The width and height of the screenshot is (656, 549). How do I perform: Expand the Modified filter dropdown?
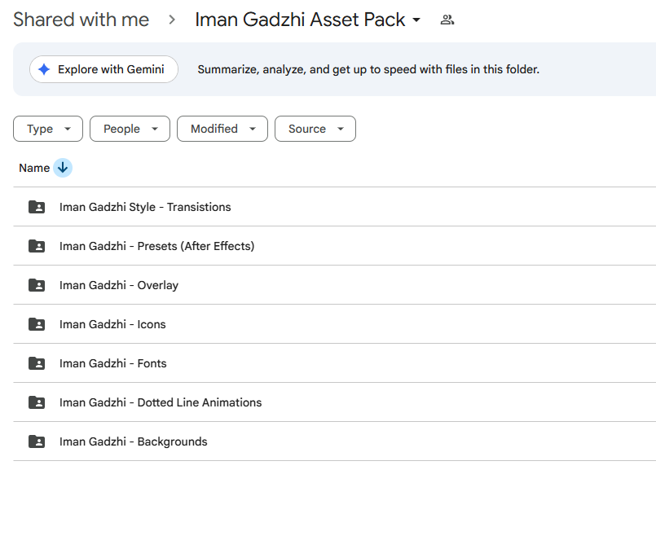[x=222, y=129]
